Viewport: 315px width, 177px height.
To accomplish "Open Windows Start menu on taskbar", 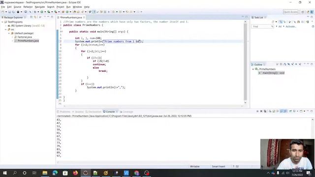I will pyautogui.click(x=5, y=173).
